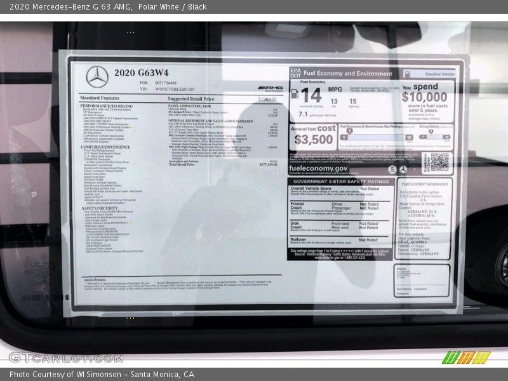
Task: Click the Smog Rating scale bar
Action: click(434, 137)
